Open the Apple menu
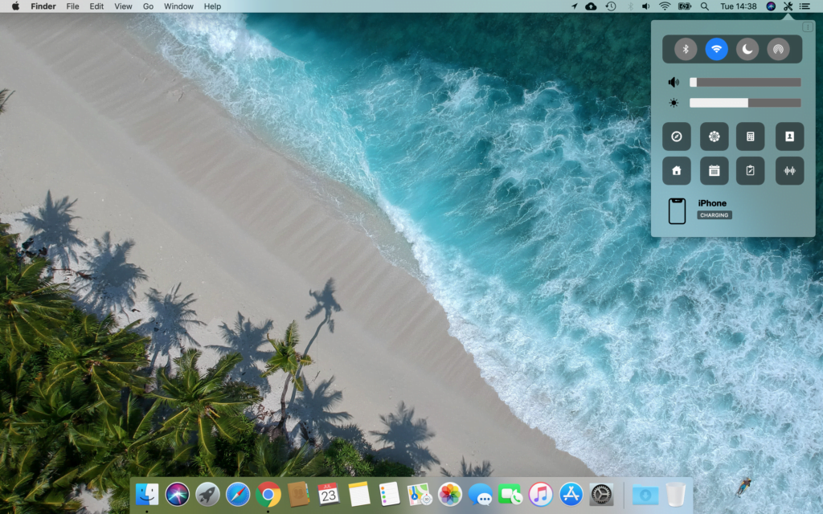This screenshot has height=514, width=823. (15, 6)
